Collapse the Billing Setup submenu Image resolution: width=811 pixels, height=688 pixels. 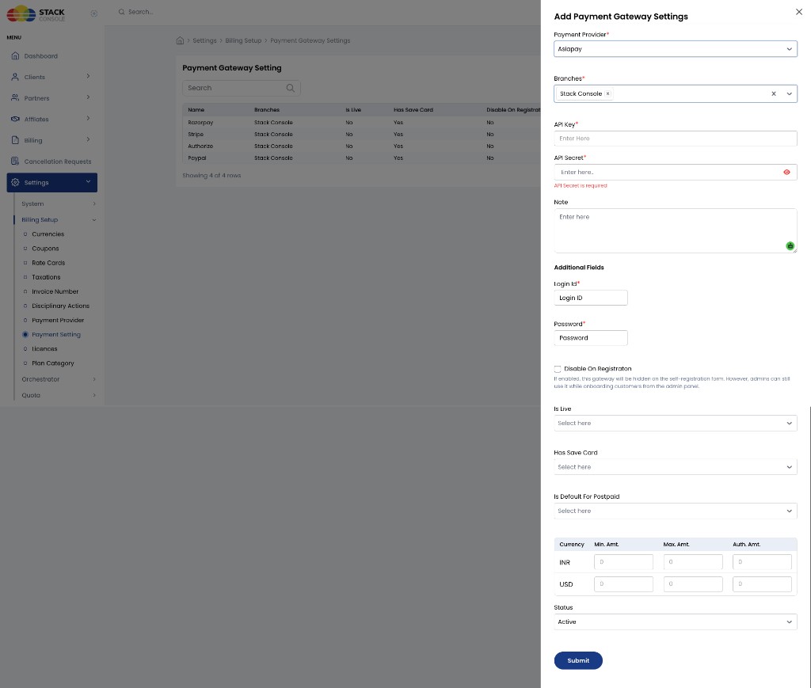pyautogui.click(x=94, y=219)
